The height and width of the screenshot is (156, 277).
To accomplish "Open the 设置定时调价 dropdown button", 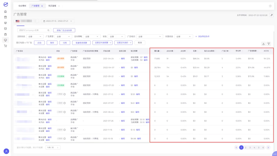I will [x=123, y=43].
